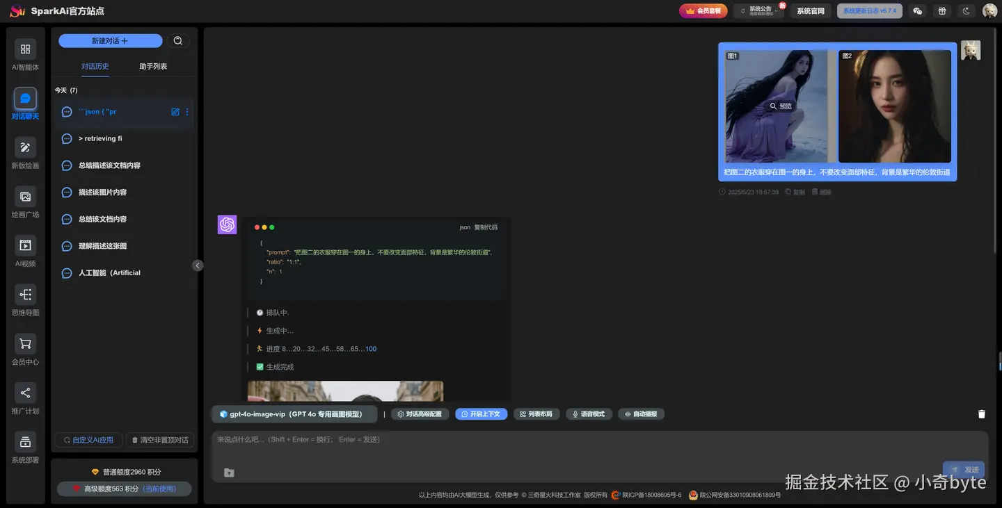This screenshot has height=508, width=1002.
Task: Open 绘画广场 gallery icon in sidebar
Action: [25, 197]
